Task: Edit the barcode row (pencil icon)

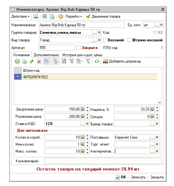Action: [x=32, y=61]
